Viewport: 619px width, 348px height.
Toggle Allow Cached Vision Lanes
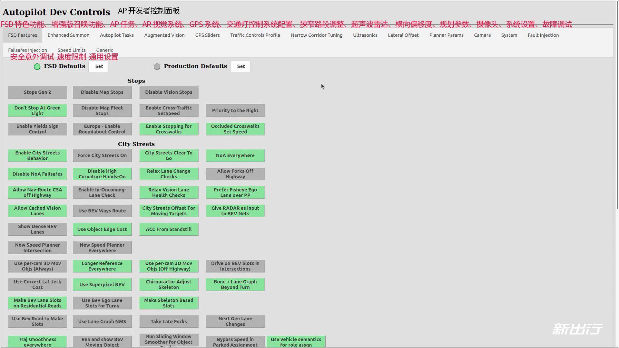click(x=37, y=211)
